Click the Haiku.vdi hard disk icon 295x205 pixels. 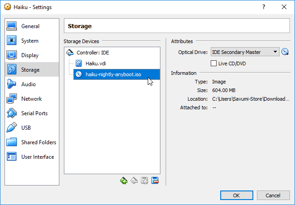point(79,63)
